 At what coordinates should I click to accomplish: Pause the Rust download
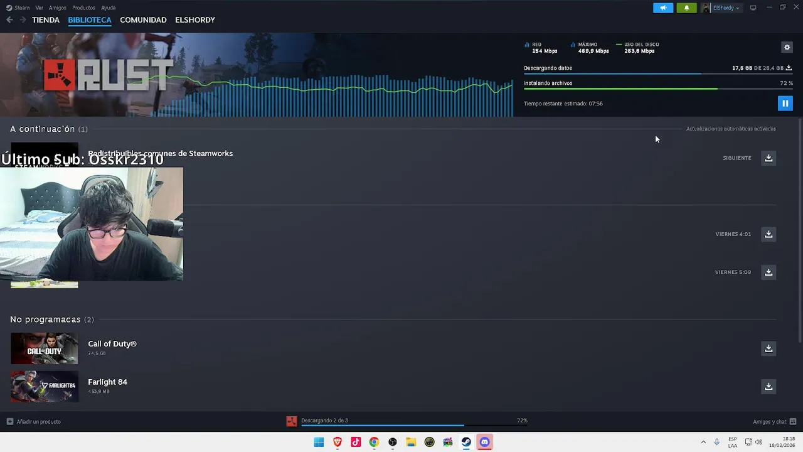785,104
